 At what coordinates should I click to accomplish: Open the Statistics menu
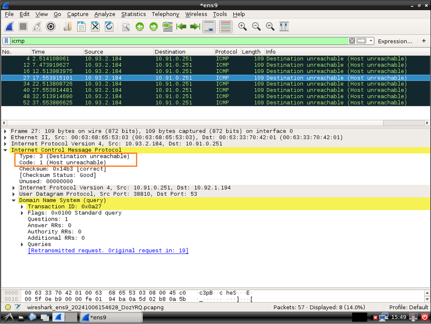click(x=133, y=14)
